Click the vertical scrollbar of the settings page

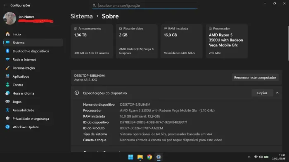pyautogui.click(x=288, y=44)
